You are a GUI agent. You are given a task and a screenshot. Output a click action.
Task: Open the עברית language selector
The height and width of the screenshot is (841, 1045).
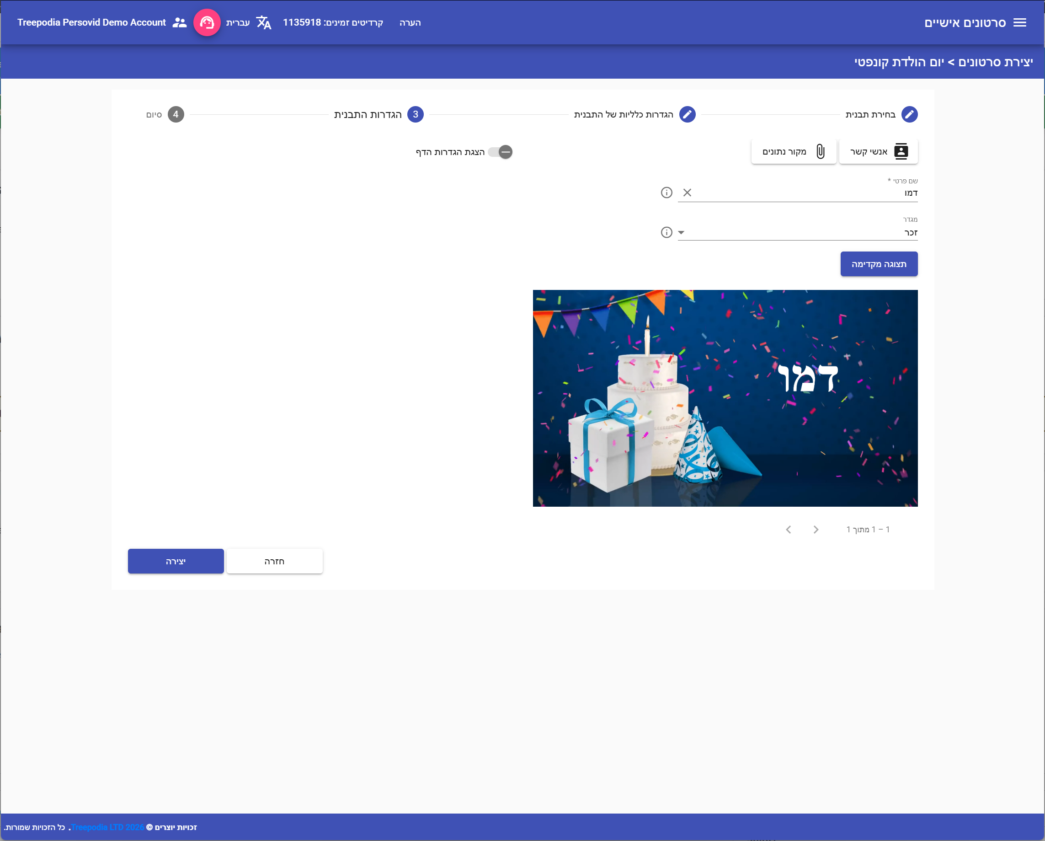238,23
